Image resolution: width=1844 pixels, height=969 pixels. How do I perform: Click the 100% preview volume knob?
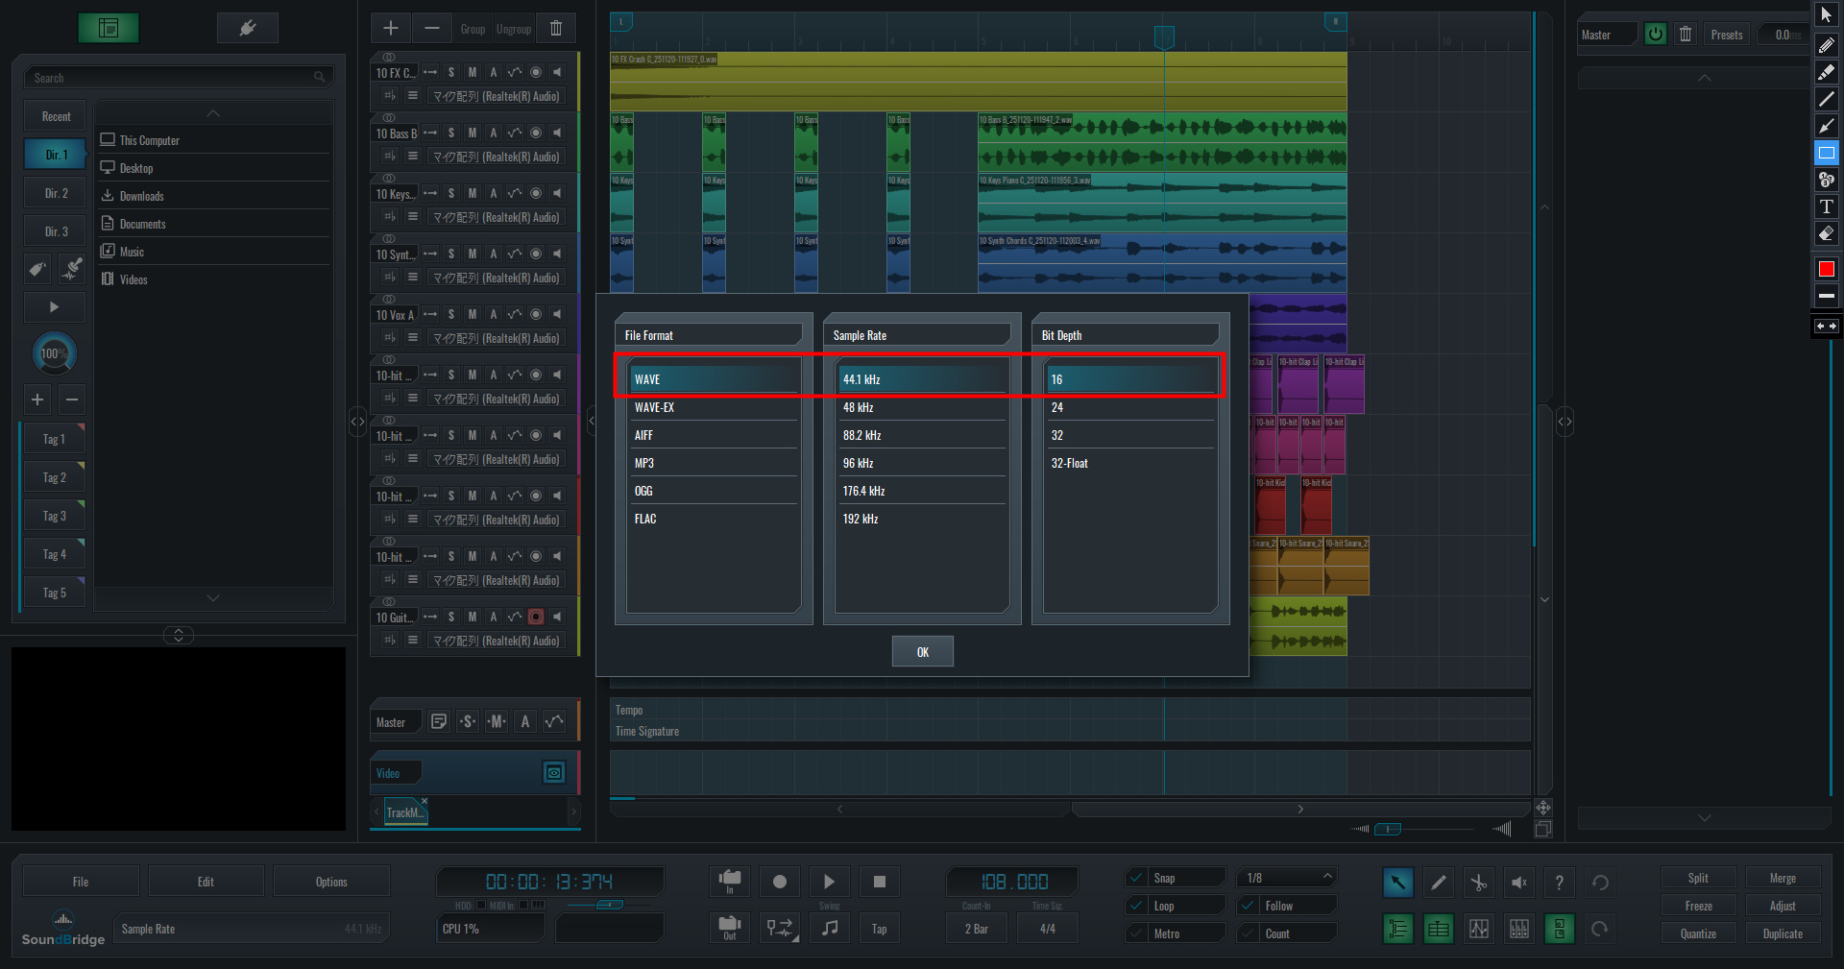click(54, 353)
